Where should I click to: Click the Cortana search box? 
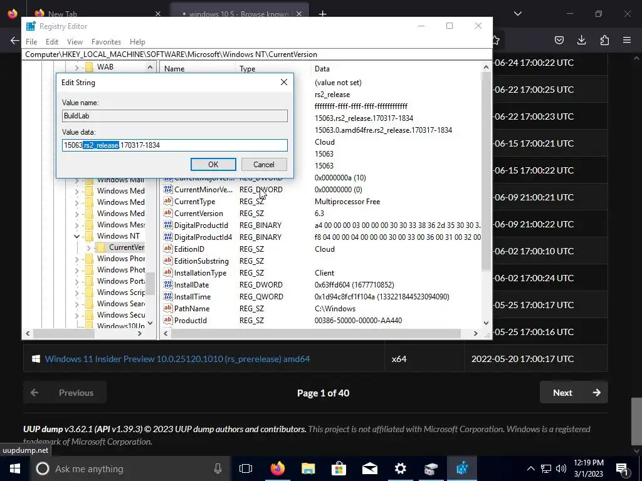pos(130,468)
